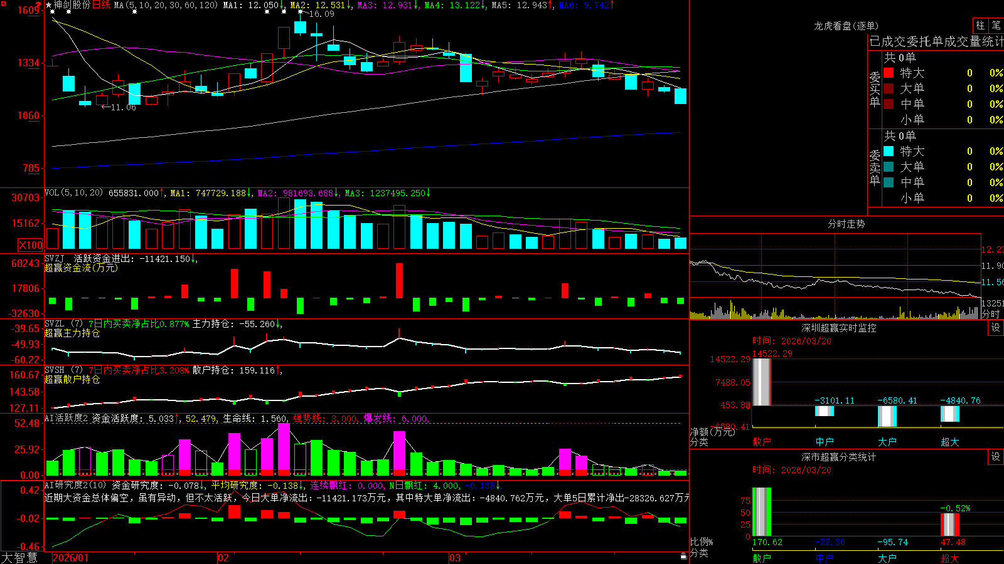Click the 笔 tick-view button
This screenshot has height=564, width=1004.
[996, 26]
